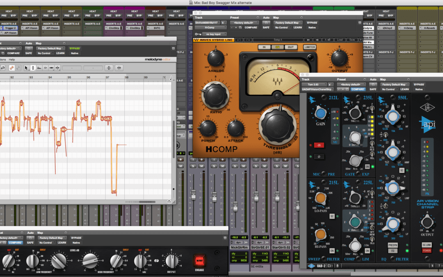This screenshot has height=277, width=443.
Task: Click COMPARE in the API Vision window
Action: coord(358,89)
